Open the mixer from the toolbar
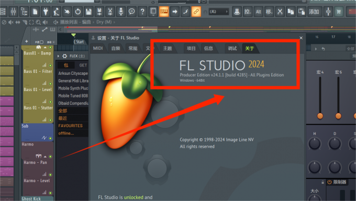The image size is (356, 201). 13,12
